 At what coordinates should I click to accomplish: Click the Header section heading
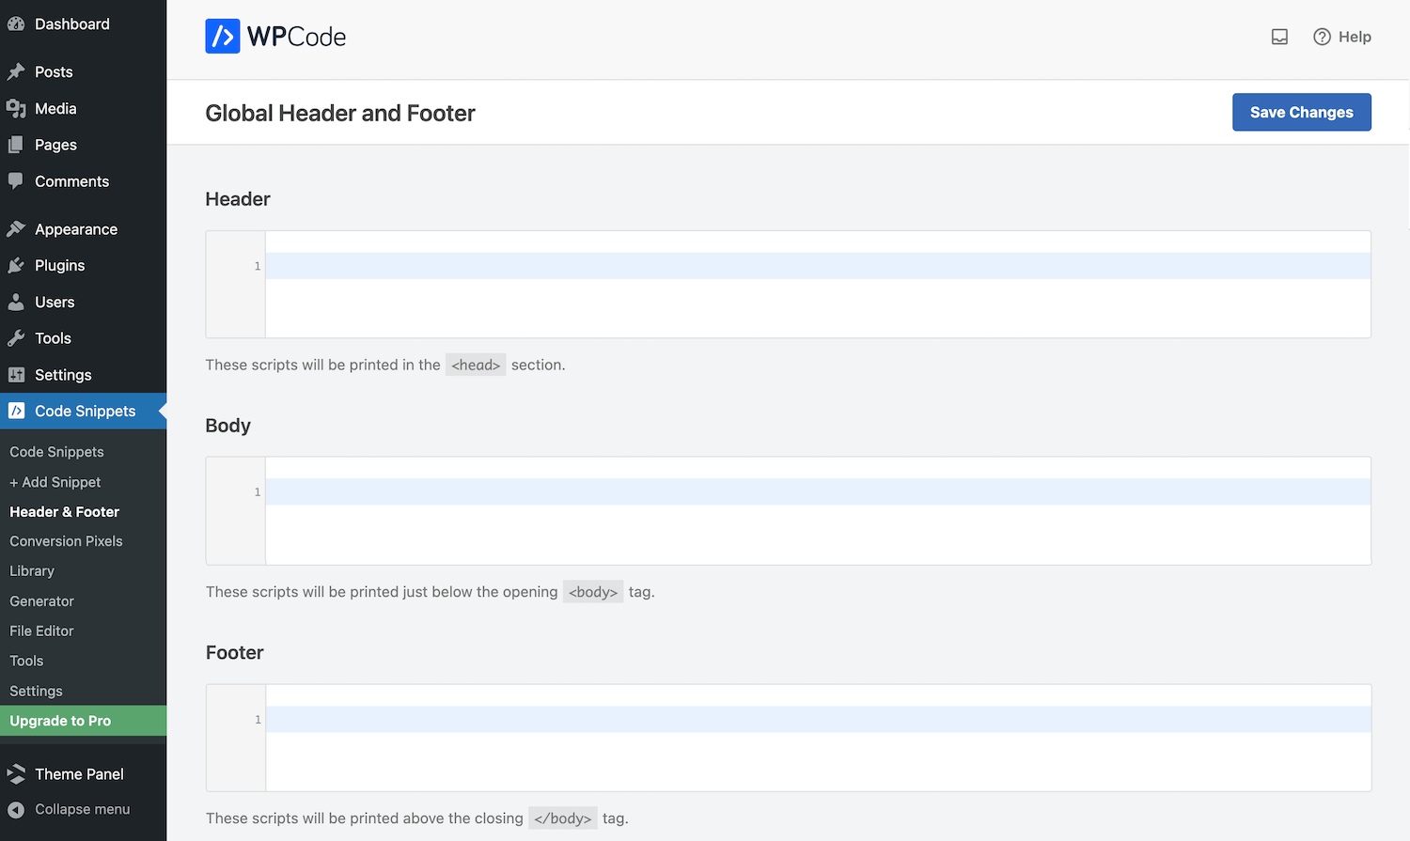point(238,199)
